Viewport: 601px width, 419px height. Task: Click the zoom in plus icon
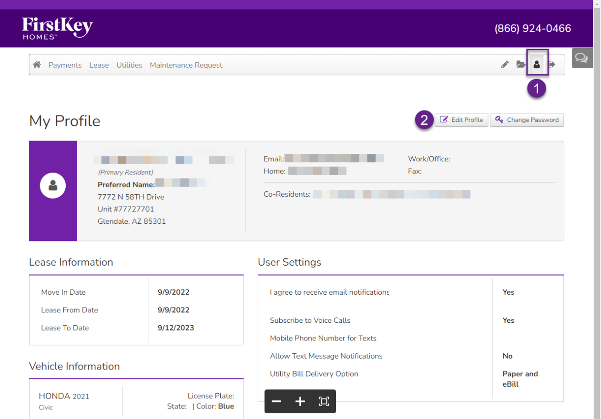coord(300,401)
